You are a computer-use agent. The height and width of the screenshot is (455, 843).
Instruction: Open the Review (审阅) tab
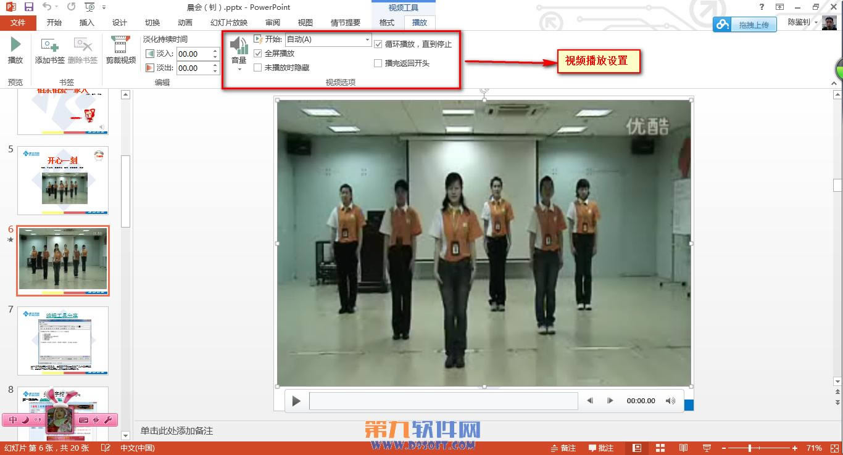pos(273,23)
